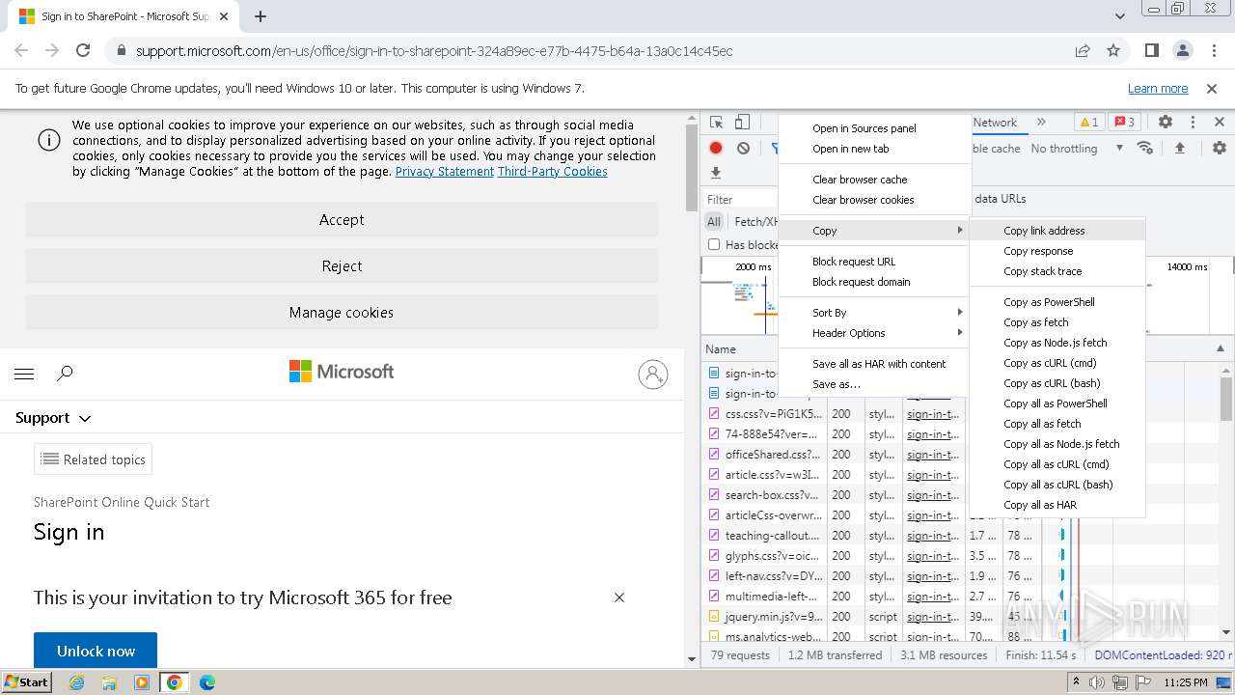Screen dimensions: 1235x695
Task: Open network conditions wifi icon
Action: [1145, 148]
